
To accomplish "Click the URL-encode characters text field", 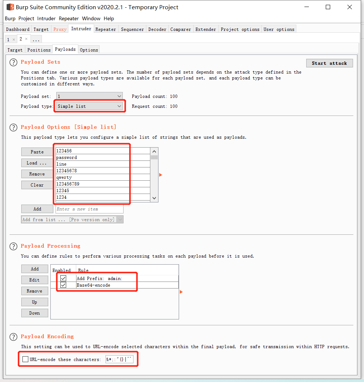I will click(119, 359).
